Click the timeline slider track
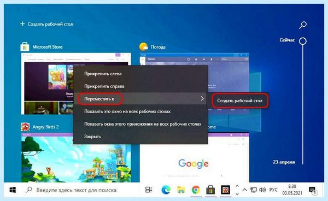Viewport: 328px width, 201px height. tap(303, 104)
